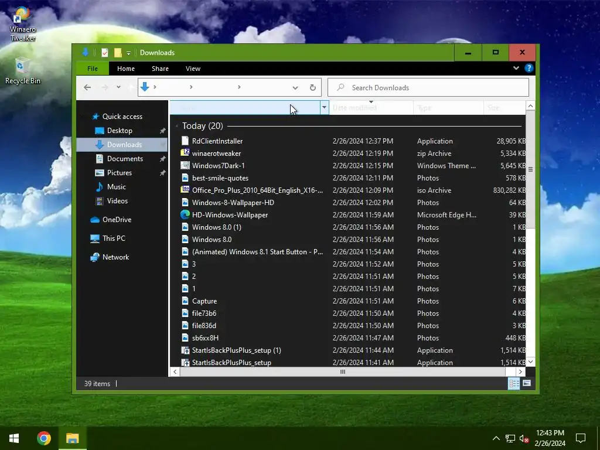Select the Capture photo file
The image size is (600, 450).
point(204,301)
